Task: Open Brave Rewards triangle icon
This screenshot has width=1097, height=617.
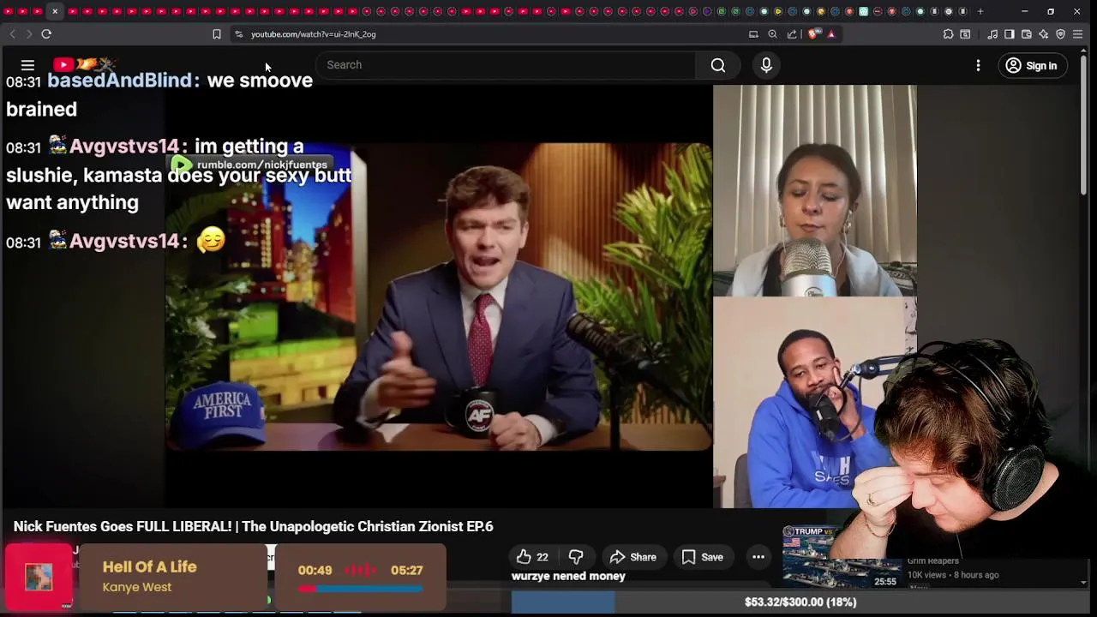Action: click(x=831, y=34)
